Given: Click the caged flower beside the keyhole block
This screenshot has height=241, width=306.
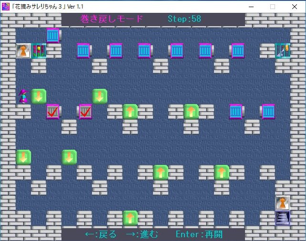Looking at the screenshot, I should 39,50.
